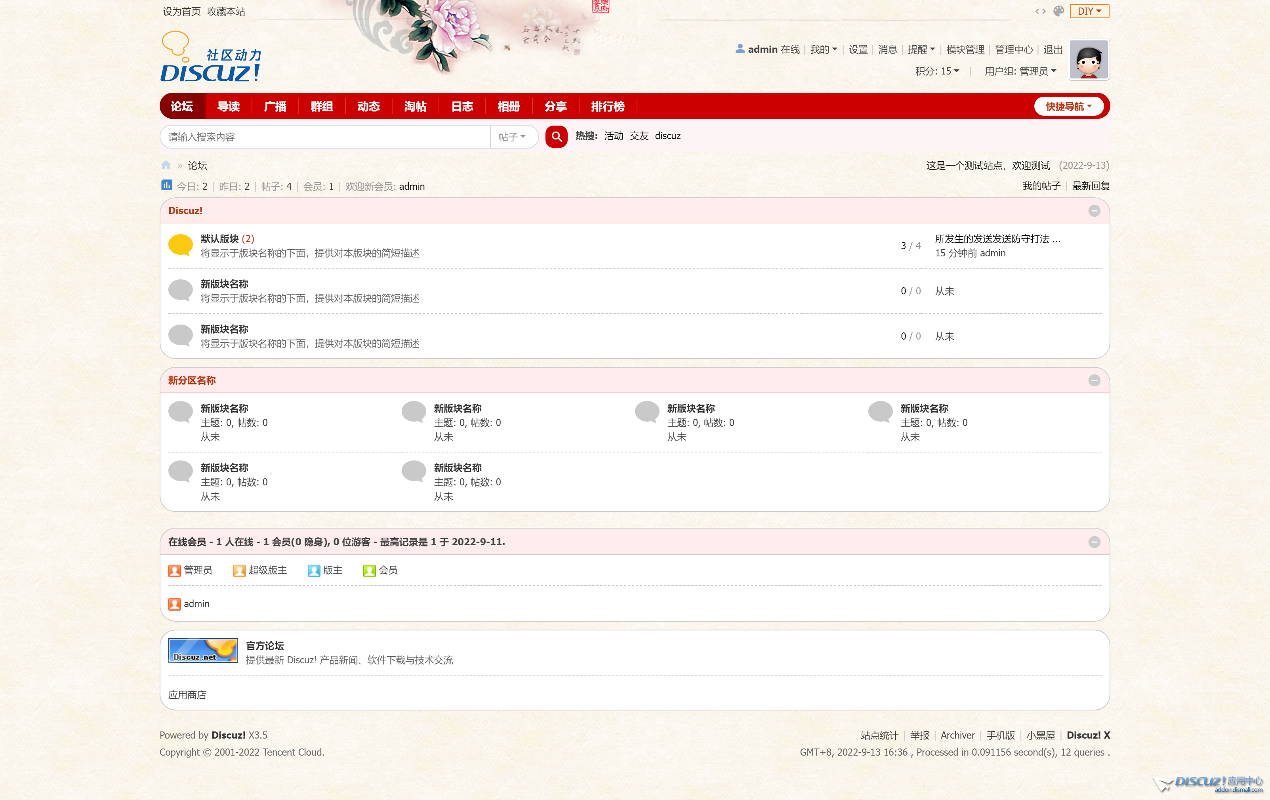
Task: Click the 超级版主 legend icon
Action: (239, 571)
